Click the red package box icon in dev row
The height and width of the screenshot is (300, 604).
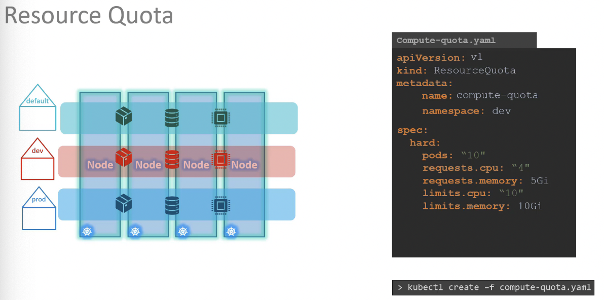click(x=124, y=157)
